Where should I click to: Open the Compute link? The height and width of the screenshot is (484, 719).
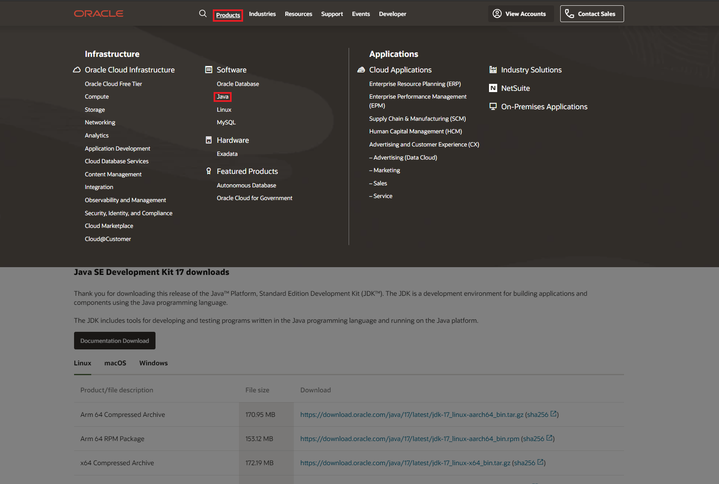97,97
